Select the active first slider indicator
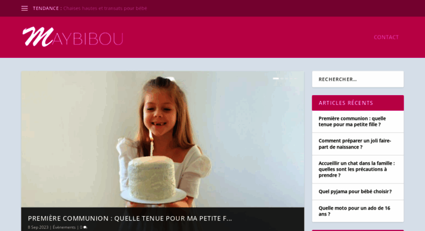The image size is (425, 231). point(276,79)
